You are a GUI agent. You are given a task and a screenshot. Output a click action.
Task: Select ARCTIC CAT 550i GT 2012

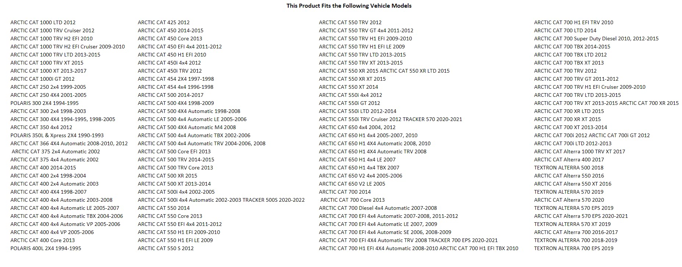(x=349, y=103)
